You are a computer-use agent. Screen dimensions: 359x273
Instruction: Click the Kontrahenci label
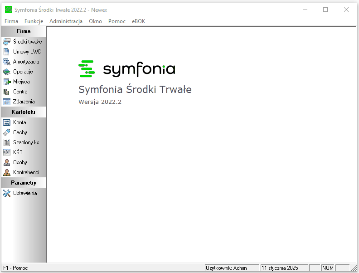point(26,172)
